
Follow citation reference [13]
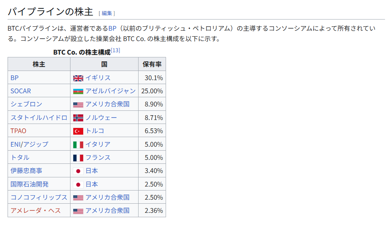[115, 51]
